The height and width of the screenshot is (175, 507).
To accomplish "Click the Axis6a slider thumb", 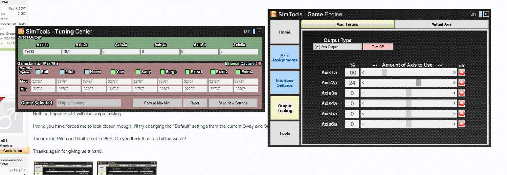I will (409, 124).
